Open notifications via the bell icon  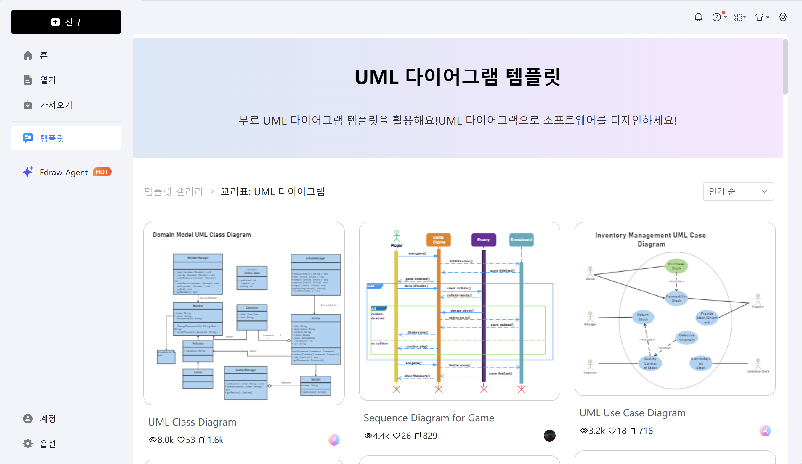tap(698, 17)
